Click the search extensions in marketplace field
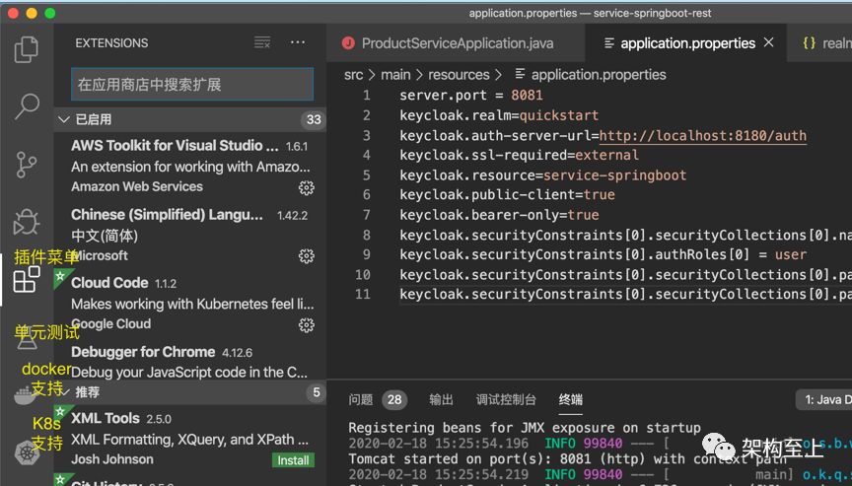Viewport: 852px width, 486px height. pyautogui.click(x=192, y=84)
